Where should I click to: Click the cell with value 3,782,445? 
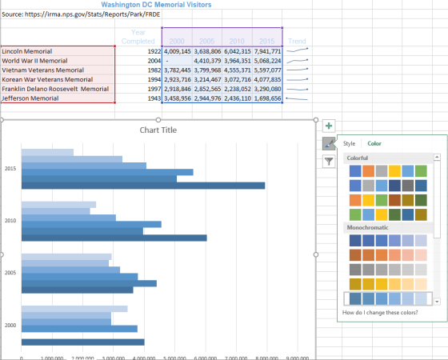tap(177, 70)
